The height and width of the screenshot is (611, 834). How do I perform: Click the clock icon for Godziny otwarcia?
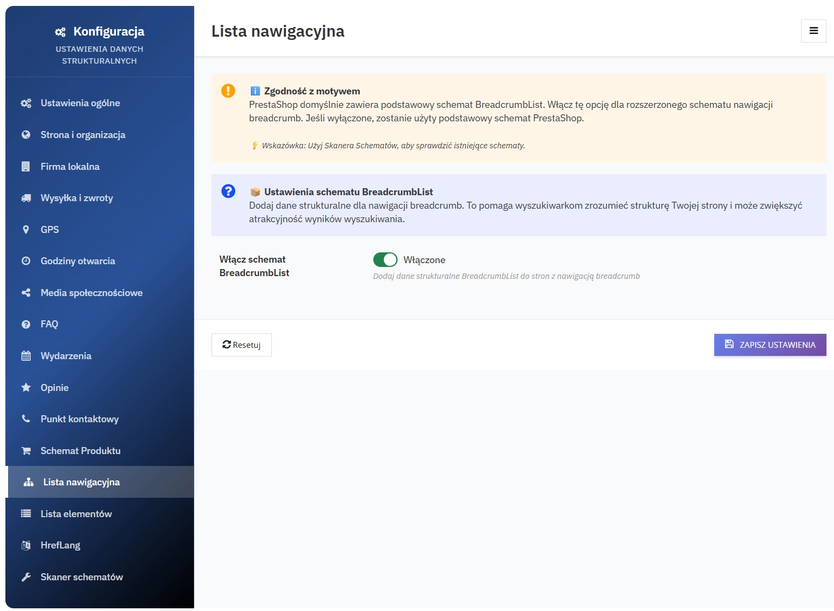click(26, 261)
